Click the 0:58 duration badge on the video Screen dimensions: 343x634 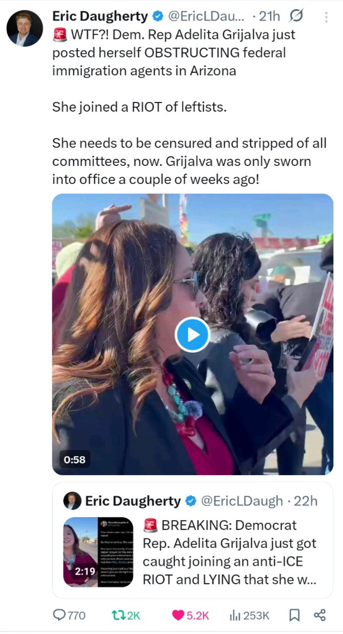coord(75,459)
